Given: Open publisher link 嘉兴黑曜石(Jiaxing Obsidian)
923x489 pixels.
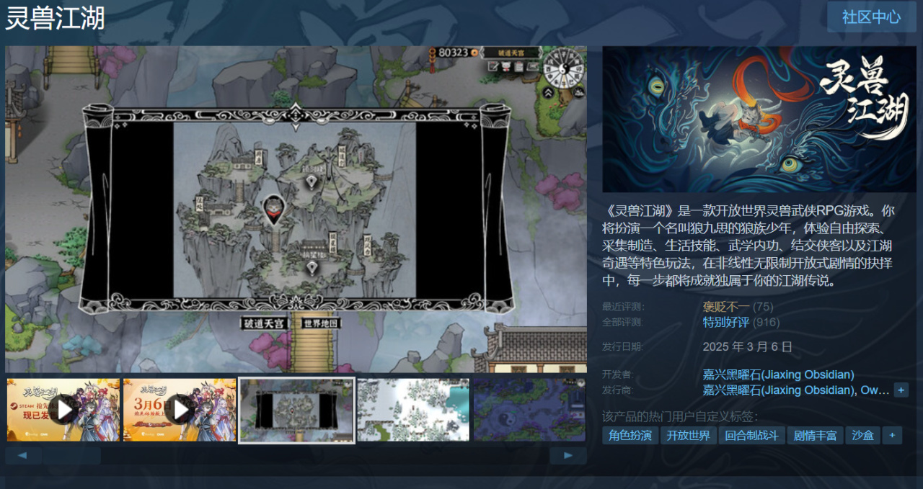Looking at the screenshot, I should [x=778, y=390].
